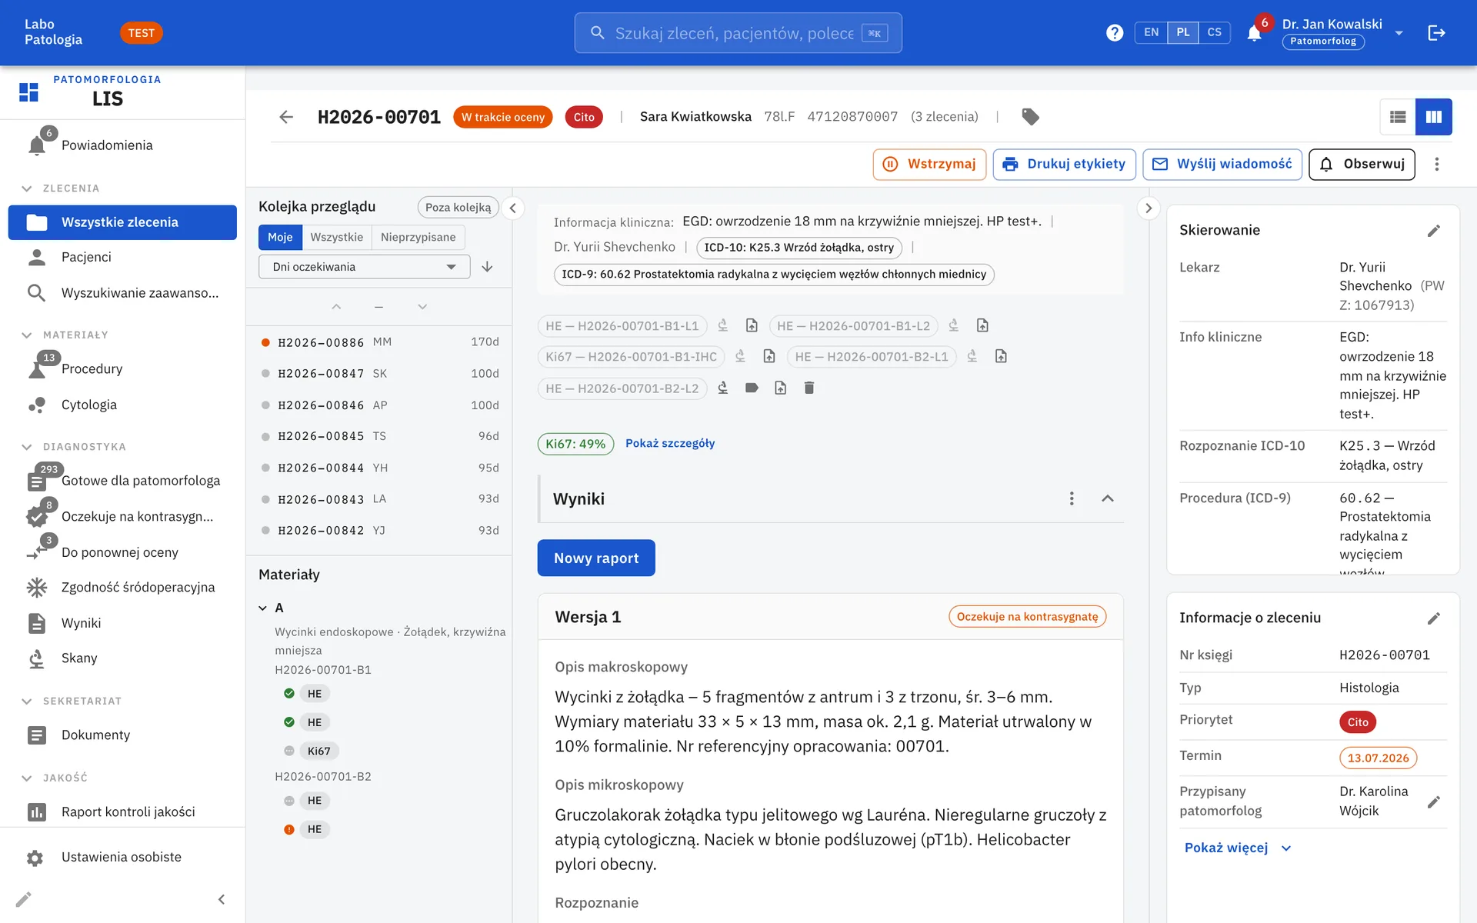This screenshot has height=923, width=1477.
Task: Click label icon for HE H2026-00701-B2-L2
Action: point(752,388)
